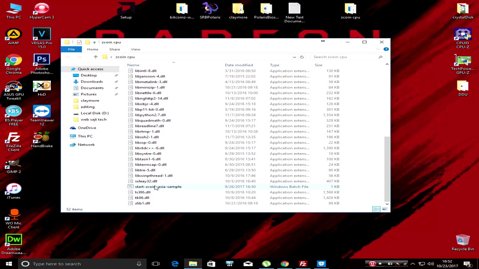
Task: Select ssleay32.dll file row
Action: 234,181
